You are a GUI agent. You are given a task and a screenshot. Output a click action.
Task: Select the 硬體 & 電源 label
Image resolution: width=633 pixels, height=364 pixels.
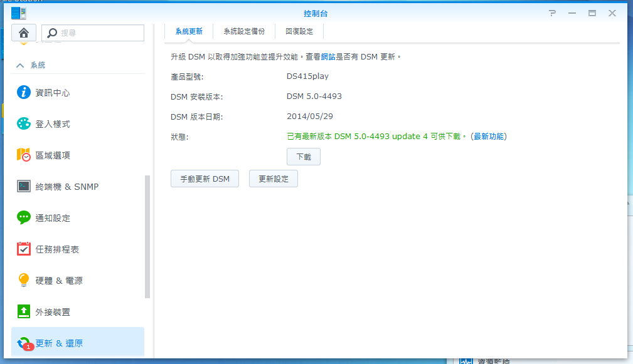(x=59, y=281)
